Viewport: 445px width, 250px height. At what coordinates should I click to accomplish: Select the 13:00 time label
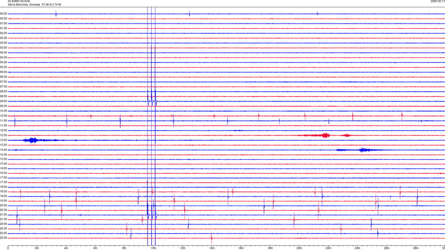(x=3, y=140)
